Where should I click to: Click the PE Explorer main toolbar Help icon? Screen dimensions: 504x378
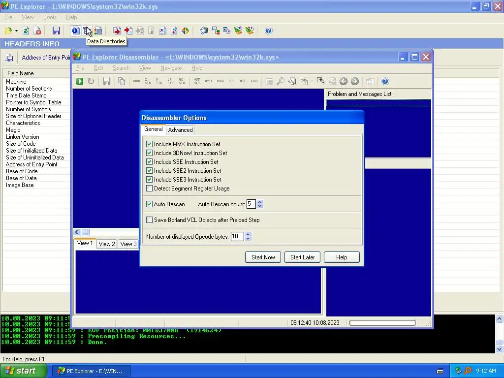click(268, 31)
